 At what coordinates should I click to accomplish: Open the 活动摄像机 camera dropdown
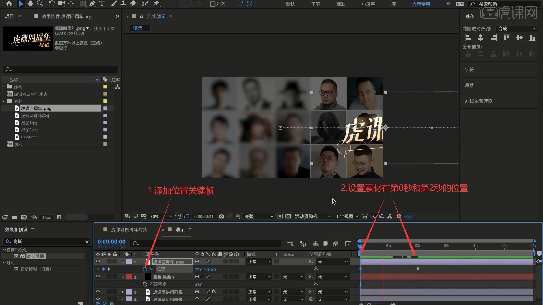313,216
